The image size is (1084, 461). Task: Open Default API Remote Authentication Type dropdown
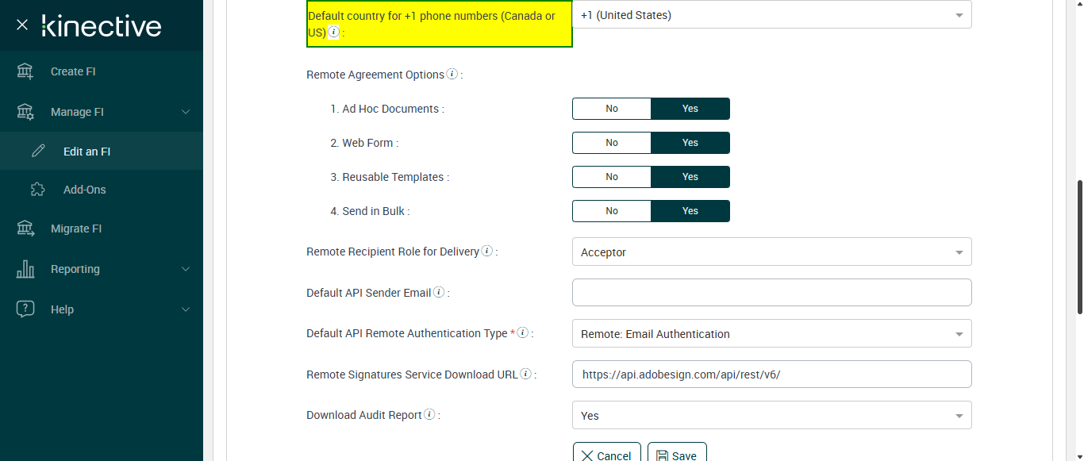tap(771, 334)
